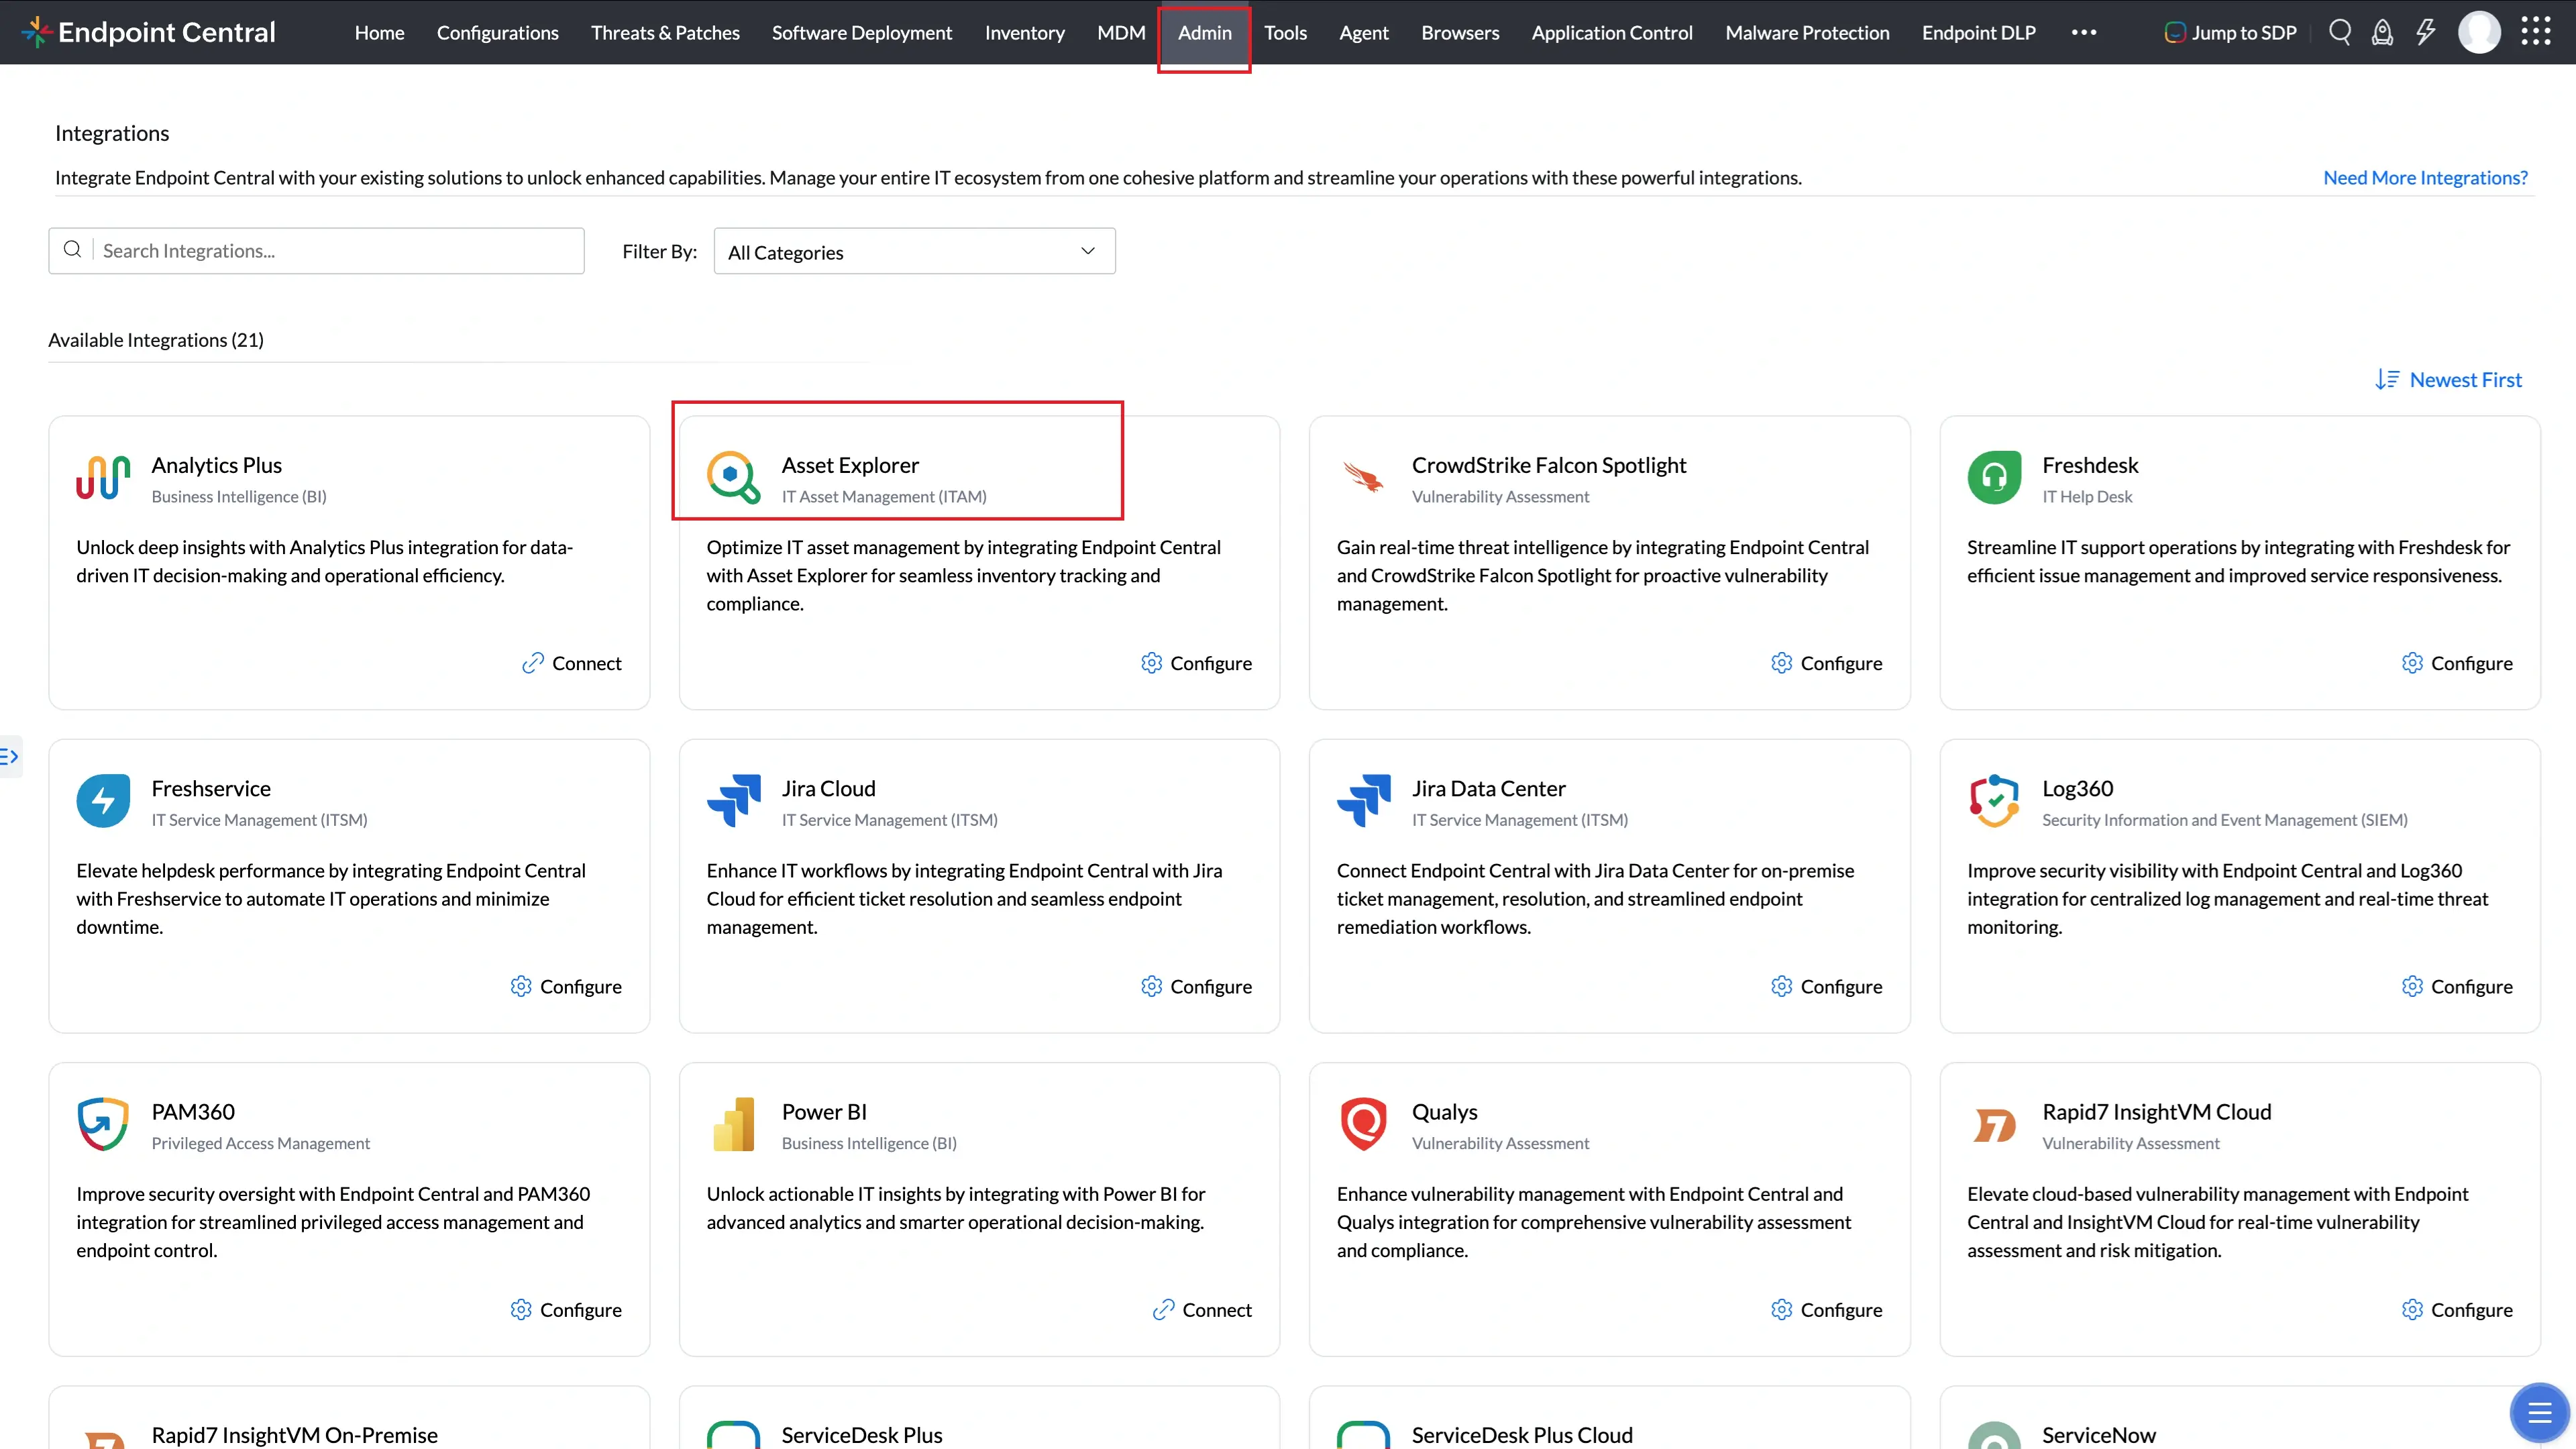This screenshot has height=1449, width=2576.
Task: Click the more options ellipsis in navbar
Action: pyautogui.click(x=2084, y=32)
